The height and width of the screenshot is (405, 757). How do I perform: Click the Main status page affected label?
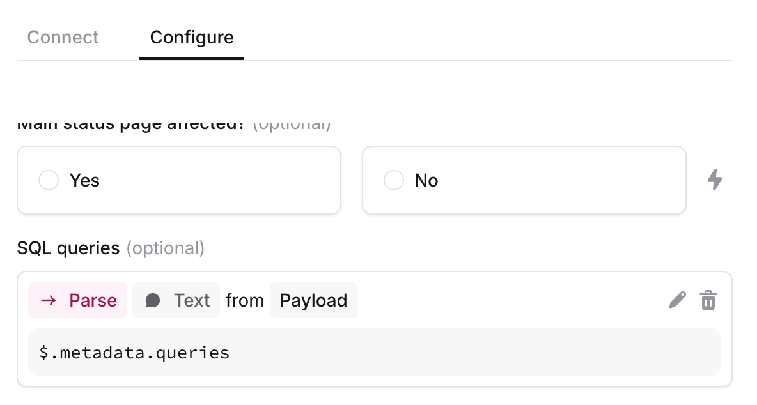point(131,125)
